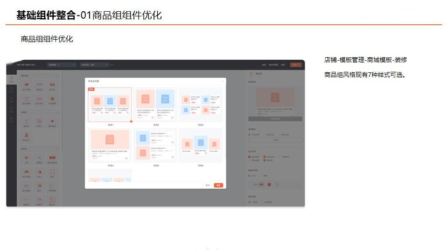448x252 pixels.
Task: Cancel the style picker dialog
Action: tap(208, 185)
